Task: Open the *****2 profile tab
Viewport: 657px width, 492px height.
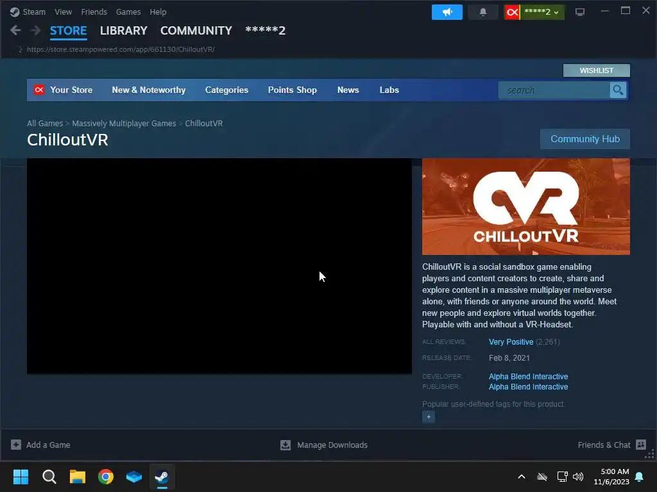Action: pos(265,31)
